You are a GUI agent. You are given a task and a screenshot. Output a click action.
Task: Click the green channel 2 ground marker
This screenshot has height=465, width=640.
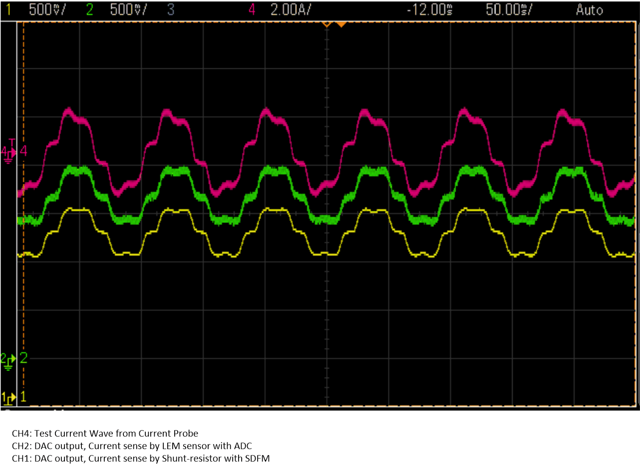[9, 358]
